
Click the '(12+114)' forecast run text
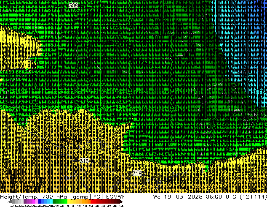coord(253,197)
